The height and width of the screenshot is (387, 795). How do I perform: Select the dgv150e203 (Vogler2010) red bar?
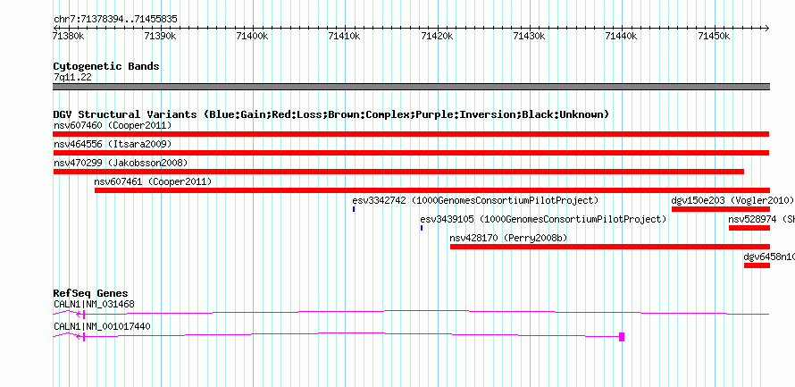[721, 209]
